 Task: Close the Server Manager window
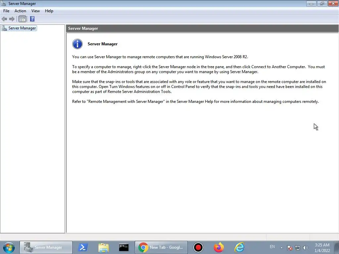[333, 3]
